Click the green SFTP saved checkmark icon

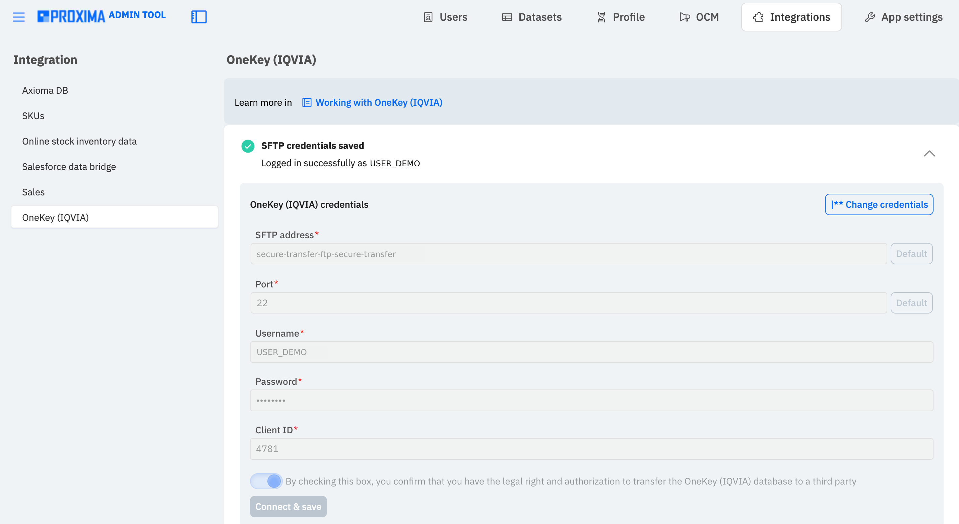pos(248,146)
